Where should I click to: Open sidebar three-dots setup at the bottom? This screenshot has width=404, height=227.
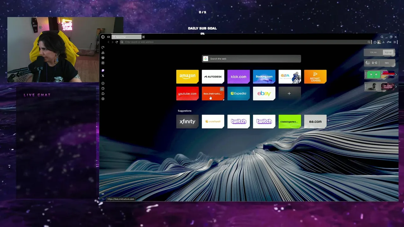[x=103, y=199]
